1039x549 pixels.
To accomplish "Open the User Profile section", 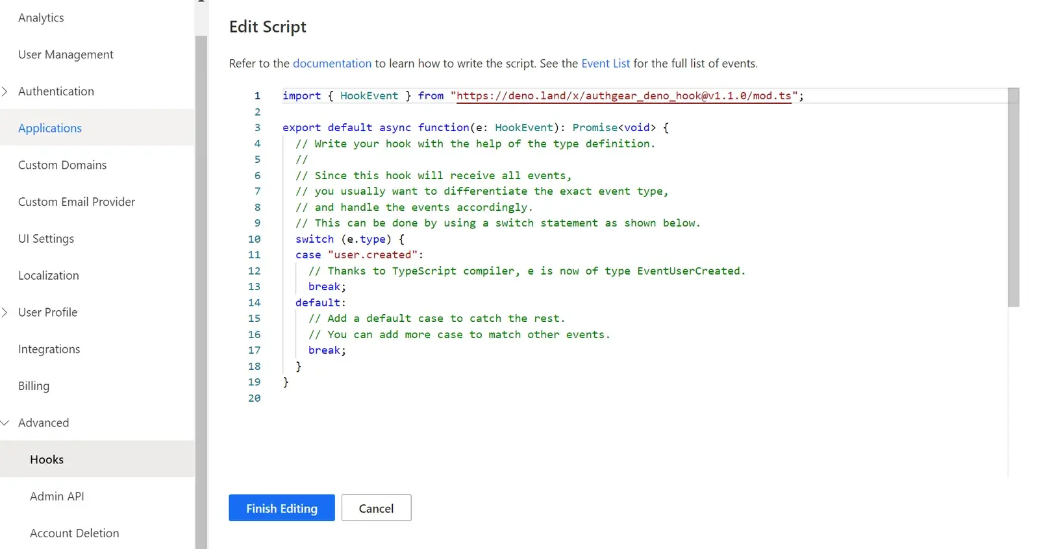I will click(47, 312).
